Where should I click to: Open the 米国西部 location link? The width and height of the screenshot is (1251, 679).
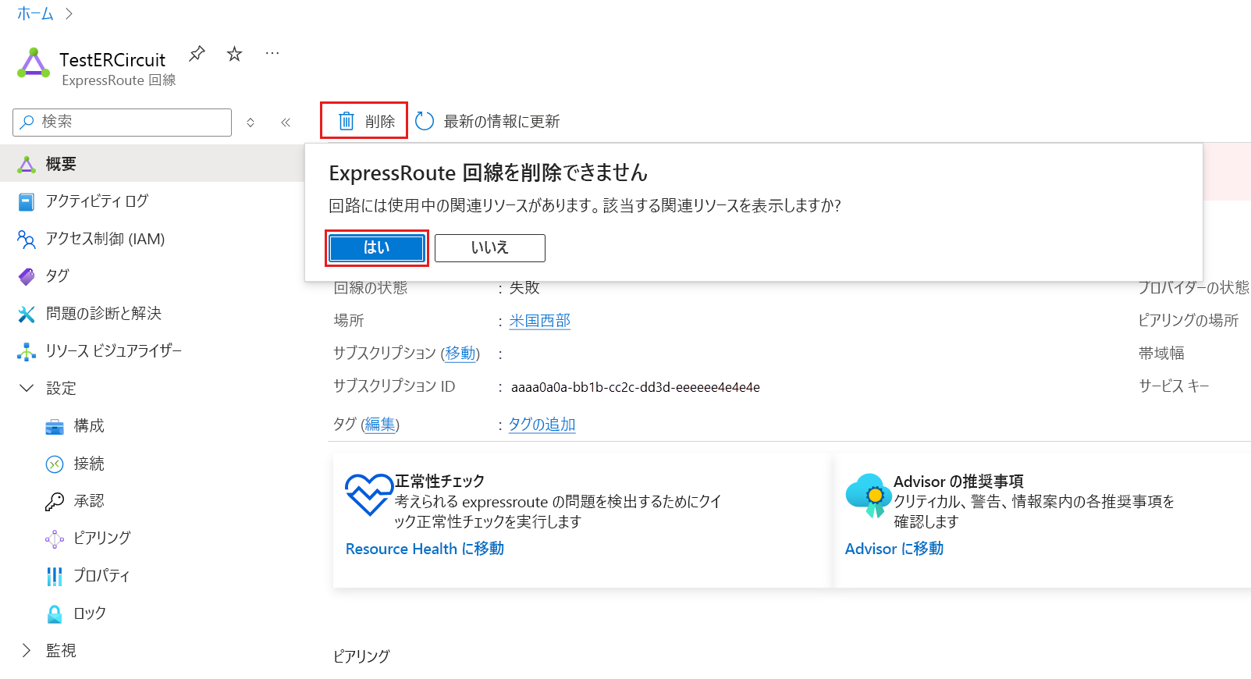540,321
